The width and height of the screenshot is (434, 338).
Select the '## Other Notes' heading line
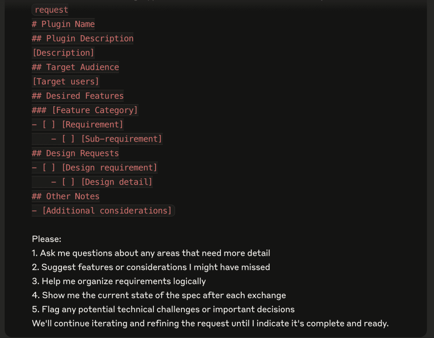(x=66, y=197)
